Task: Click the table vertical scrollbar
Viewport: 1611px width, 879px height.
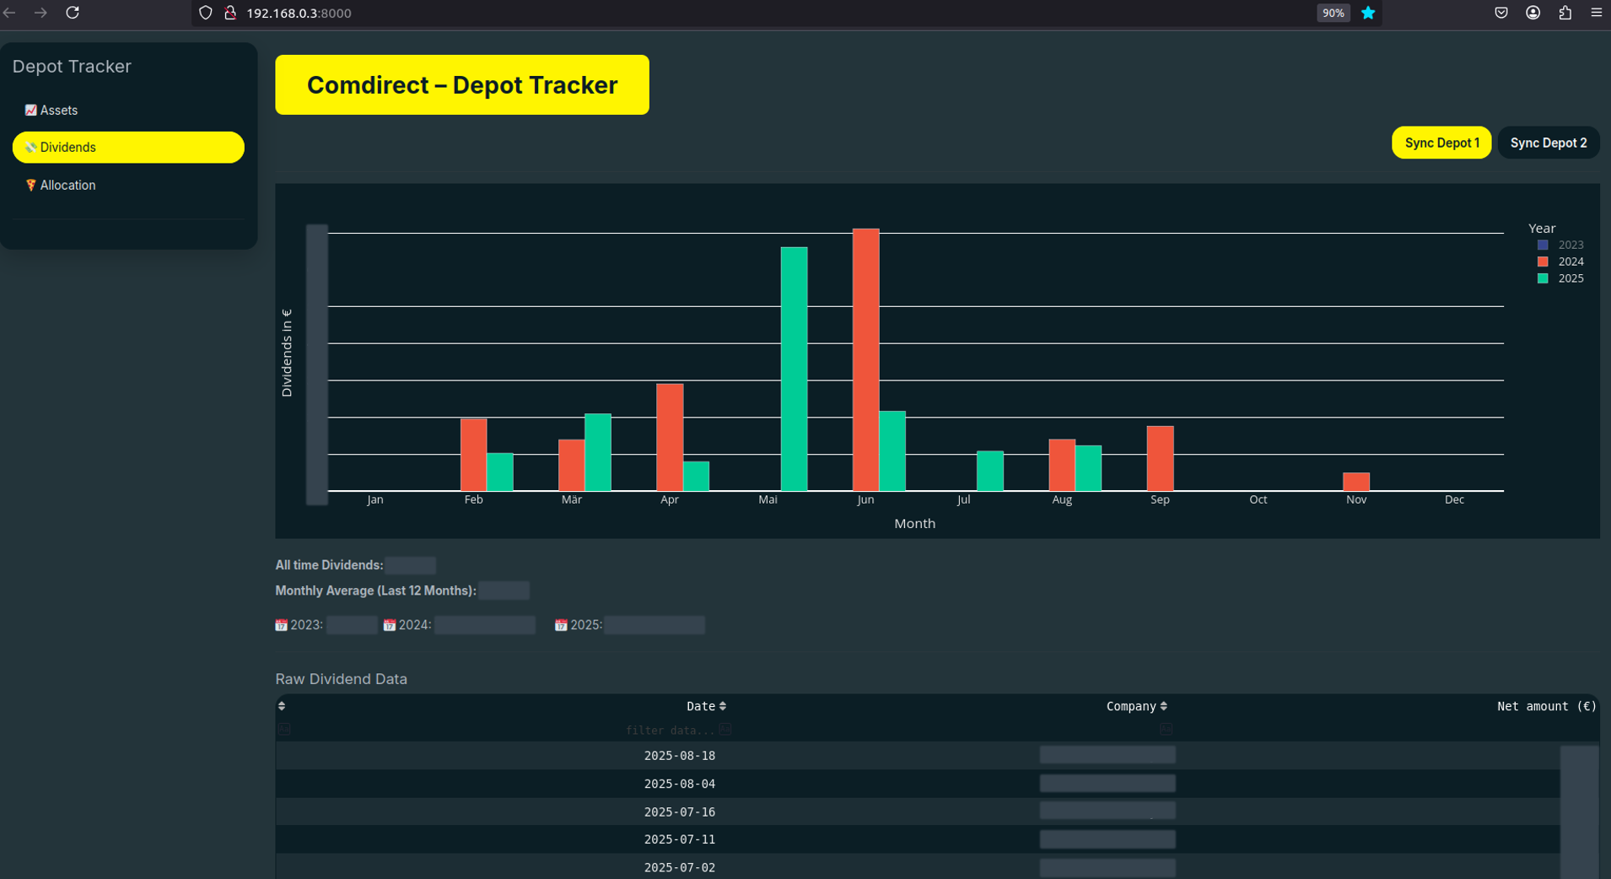Action: pyautogui.click(x=1579, y=812)
